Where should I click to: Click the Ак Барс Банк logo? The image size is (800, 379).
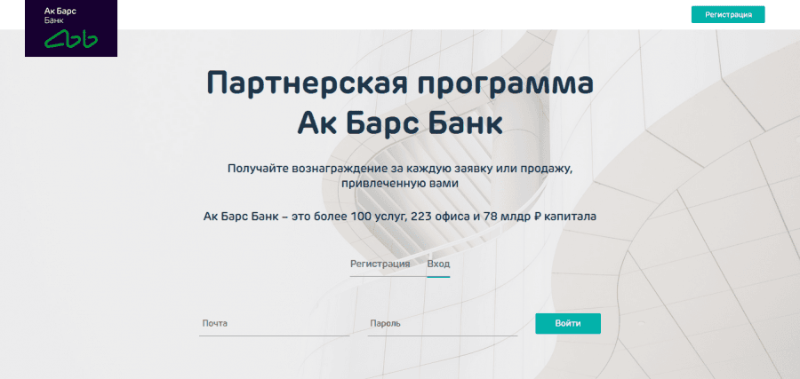click(71, 28)
